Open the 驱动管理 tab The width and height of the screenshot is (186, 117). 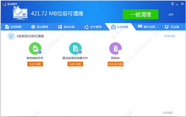click(x=39, y=27)
